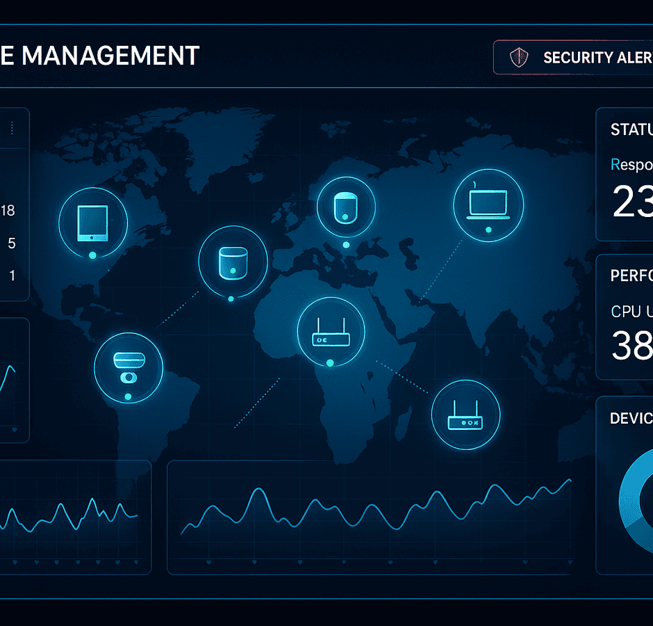The height and width of the screenshot is (626, 653).
Task: Click the tablet device icon on North America
Action: coord(93,223)
